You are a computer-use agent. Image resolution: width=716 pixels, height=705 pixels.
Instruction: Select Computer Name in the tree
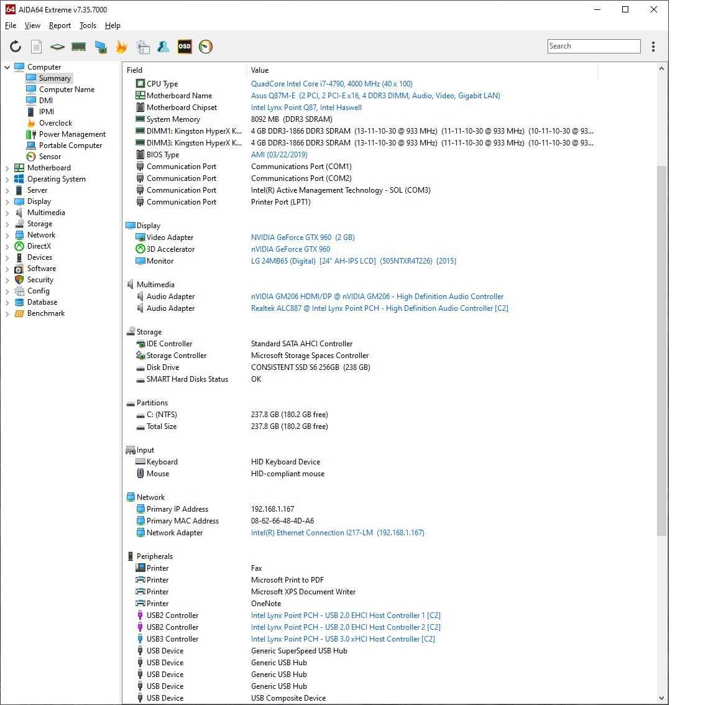coord(67,90)
